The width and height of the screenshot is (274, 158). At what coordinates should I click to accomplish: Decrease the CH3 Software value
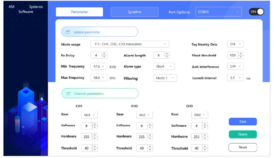pos(205,127)
